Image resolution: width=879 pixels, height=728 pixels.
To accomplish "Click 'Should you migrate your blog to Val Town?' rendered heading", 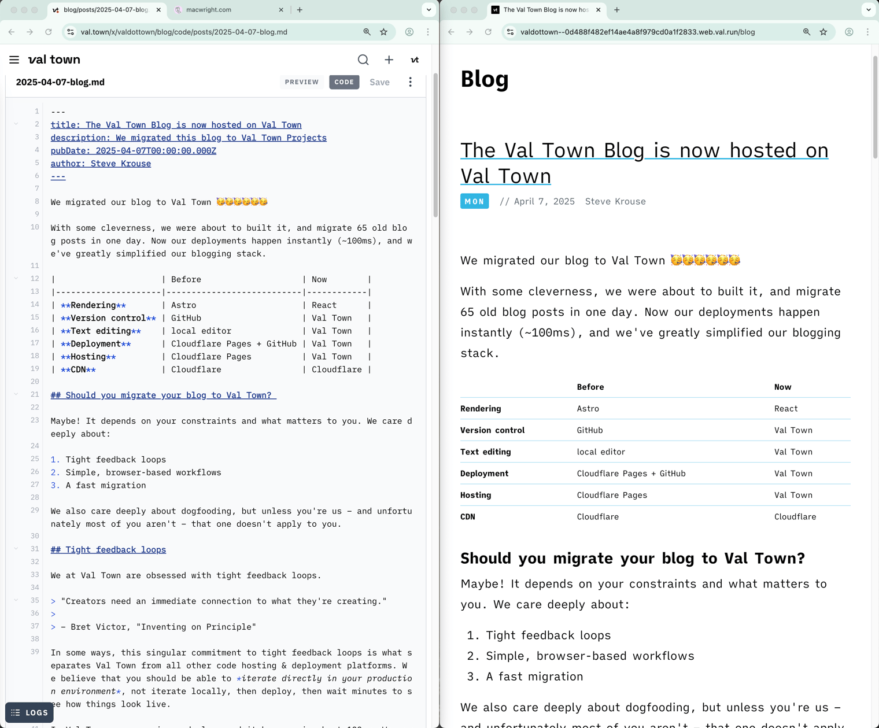I will [633, 558].
